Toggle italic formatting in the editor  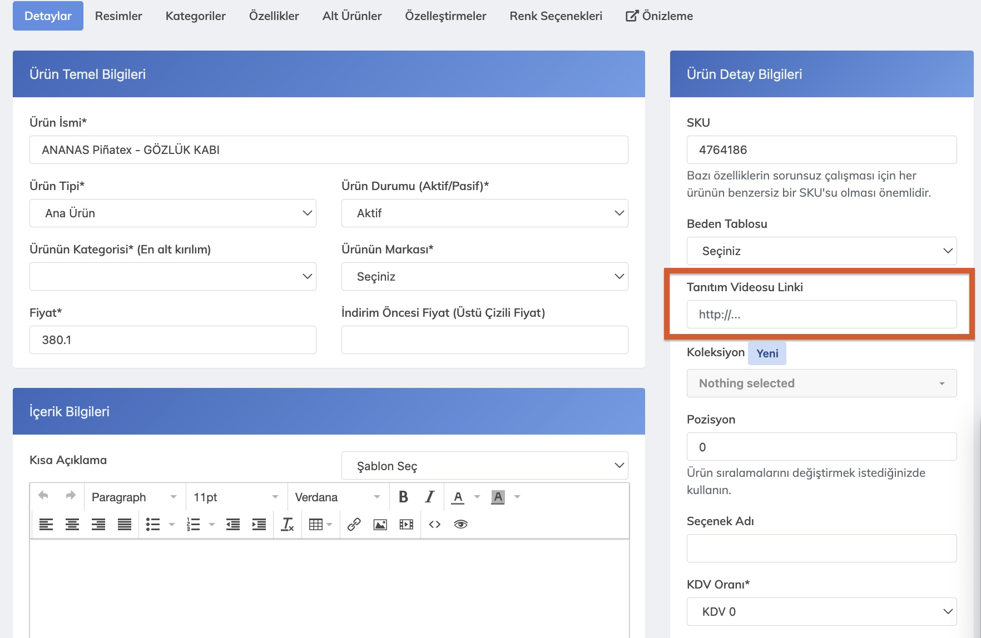click(429, 497)
